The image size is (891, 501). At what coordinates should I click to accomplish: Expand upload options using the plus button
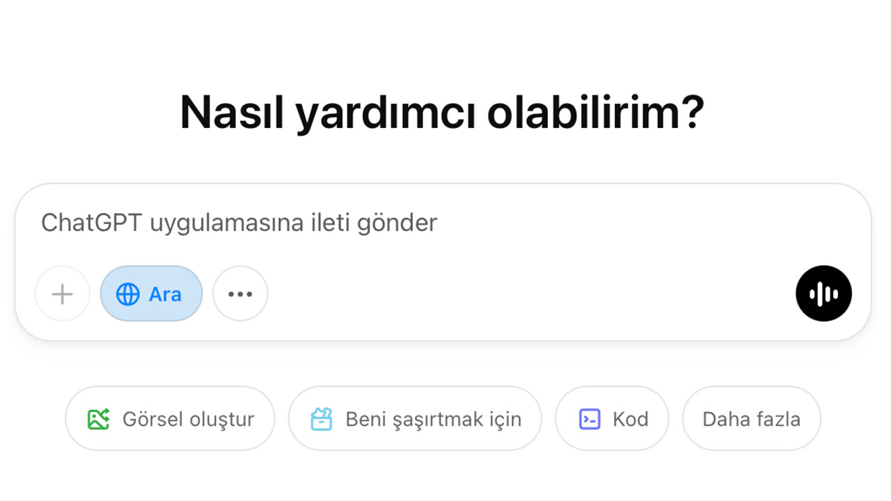pyautogui.click(x=62, y=294)
